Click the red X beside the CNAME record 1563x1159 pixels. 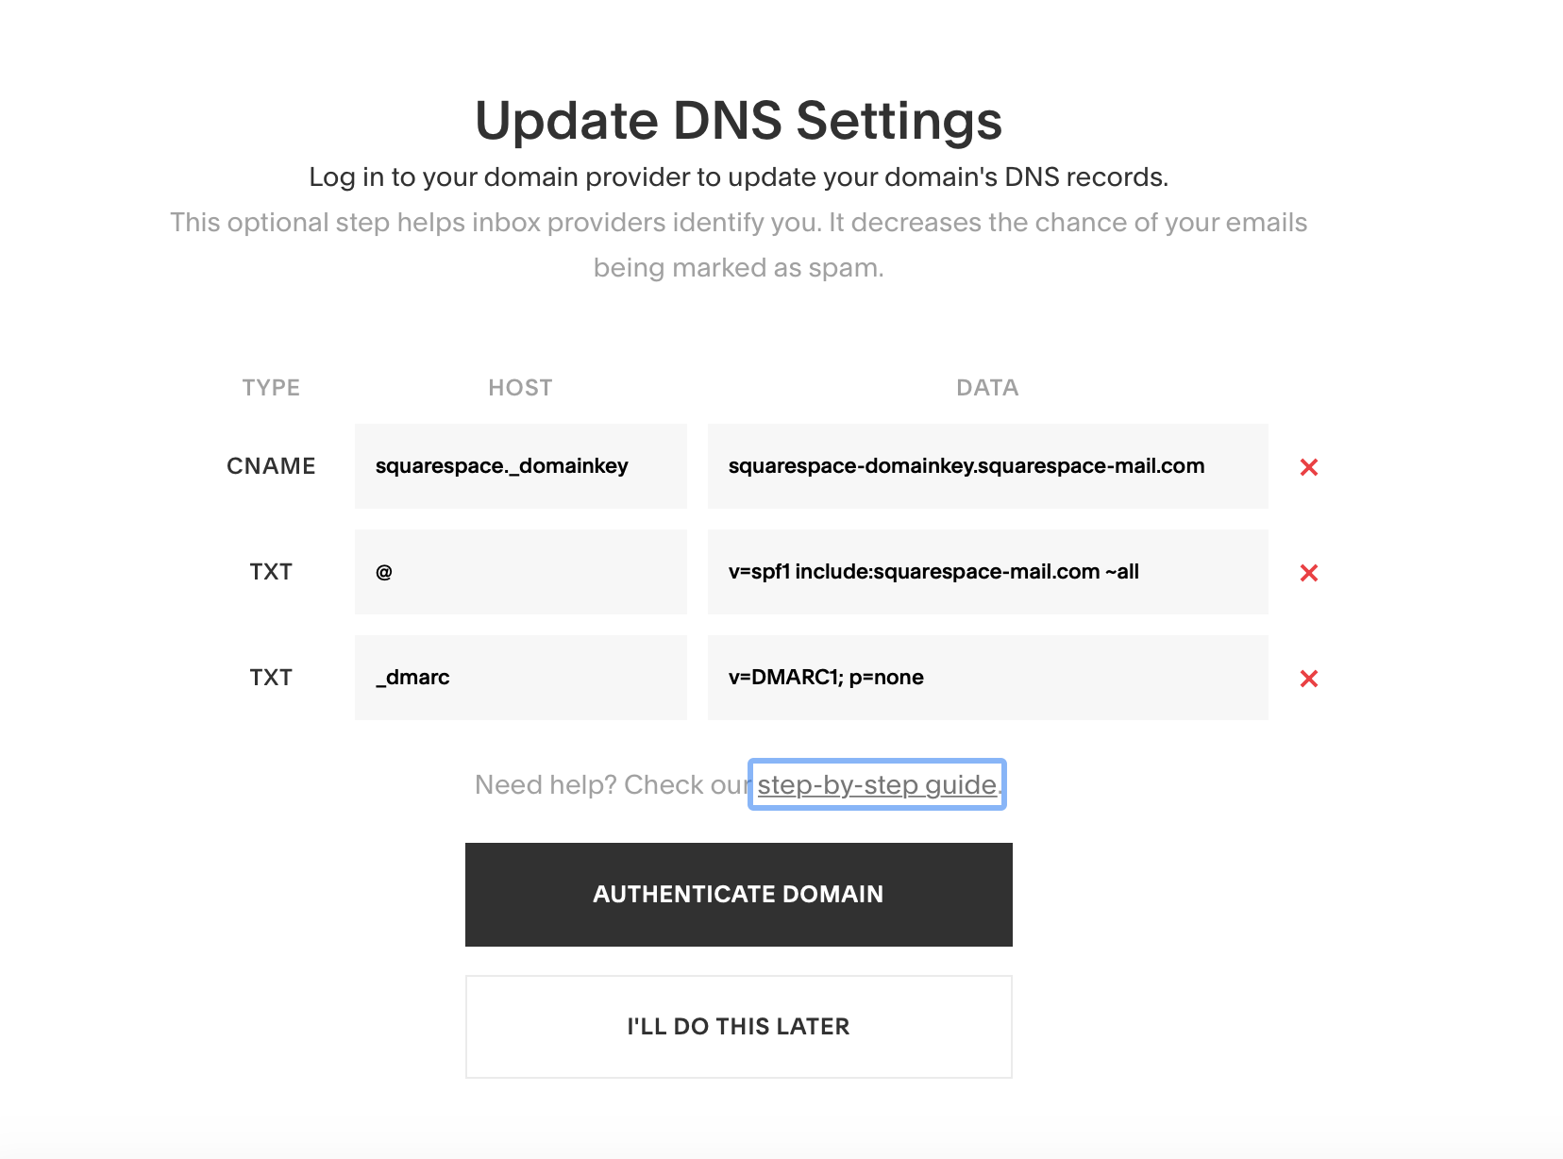tap(1309, 467)
